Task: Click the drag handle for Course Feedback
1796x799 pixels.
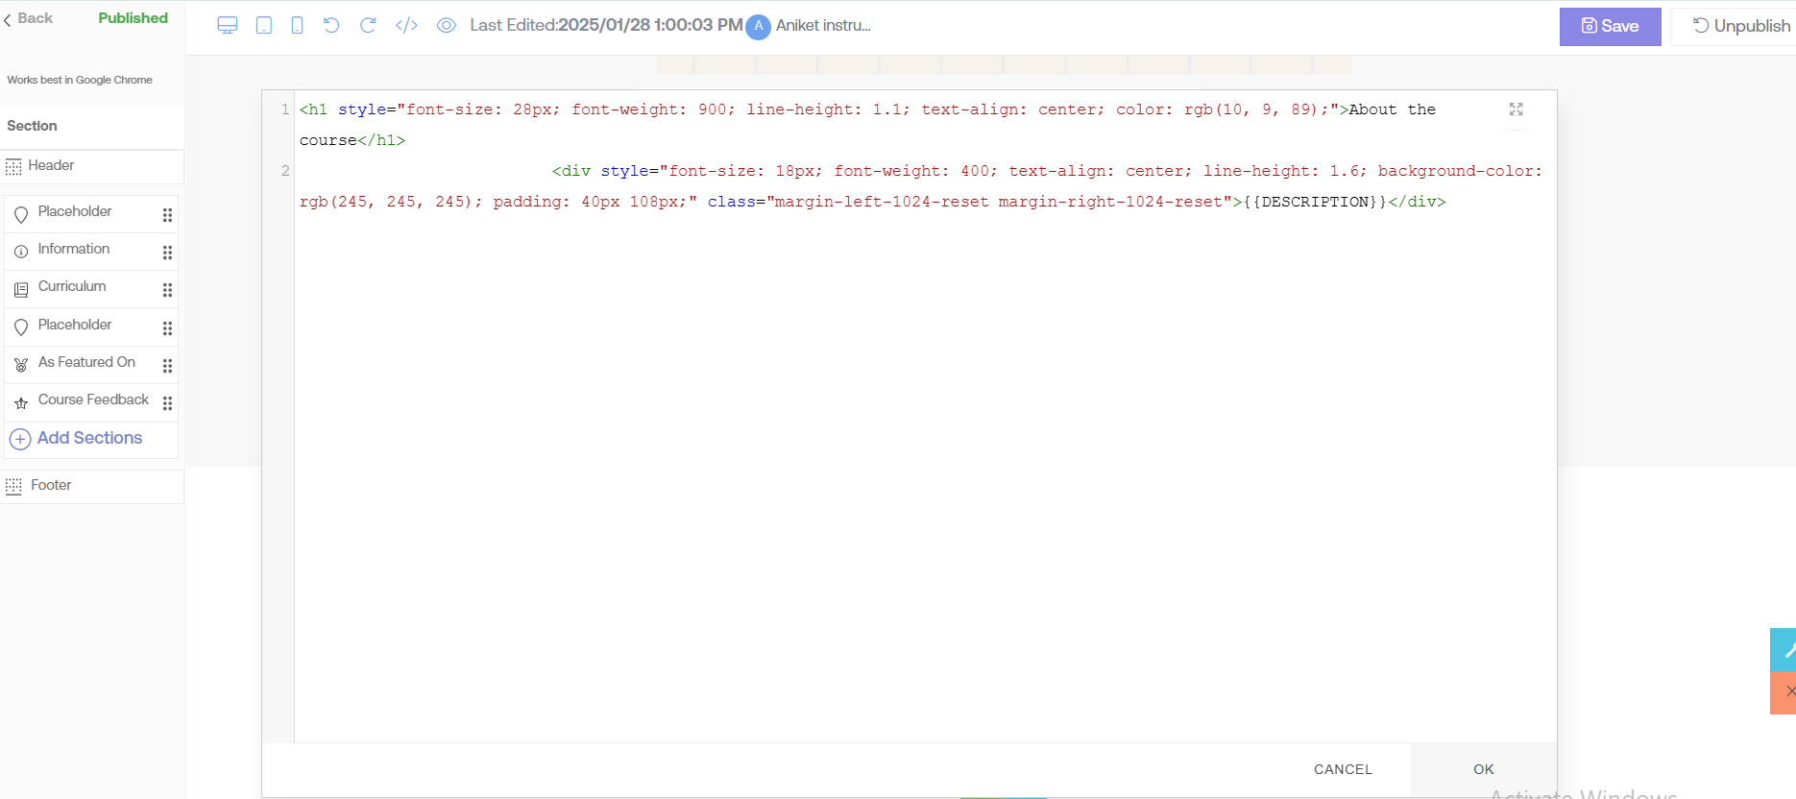Action: (167, 403)
